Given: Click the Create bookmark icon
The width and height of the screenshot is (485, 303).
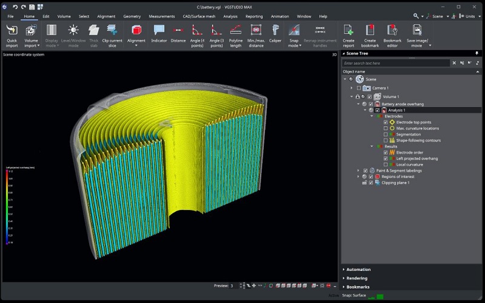Looking at the screenshot, I should pos(370,30).
